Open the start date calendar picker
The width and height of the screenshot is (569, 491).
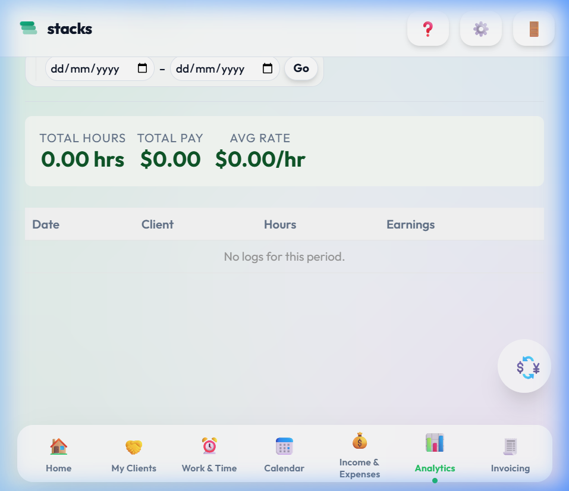(142, 68)
